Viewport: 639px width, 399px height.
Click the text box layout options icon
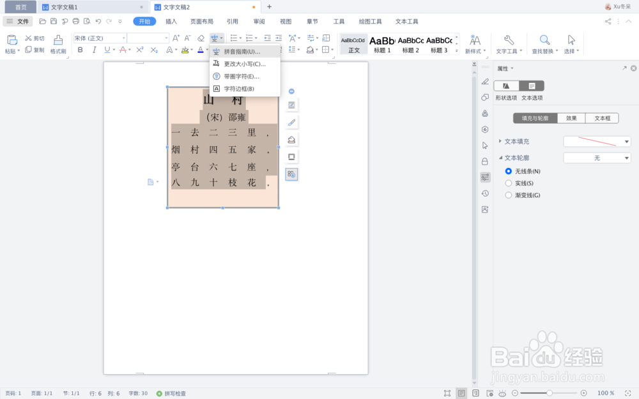[291, 105]
